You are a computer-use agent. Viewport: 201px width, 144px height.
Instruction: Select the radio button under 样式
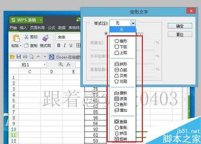pos(106,33)
